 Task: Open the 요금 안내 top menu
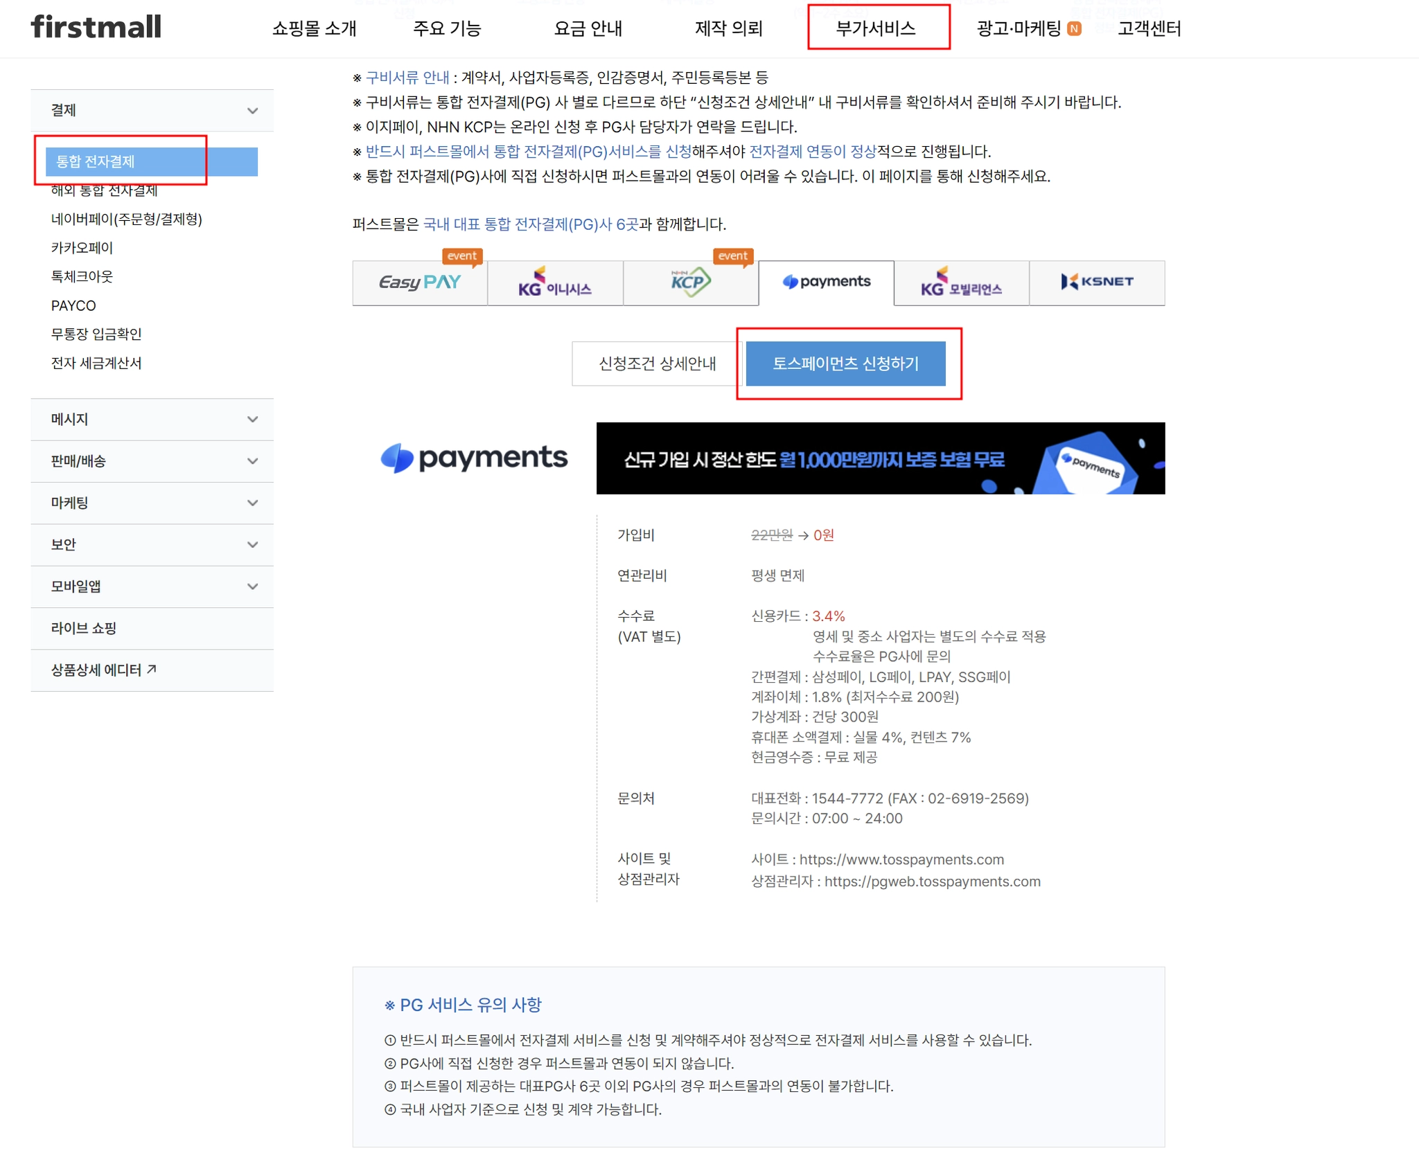pyautogui.click(x=588, y=28)
